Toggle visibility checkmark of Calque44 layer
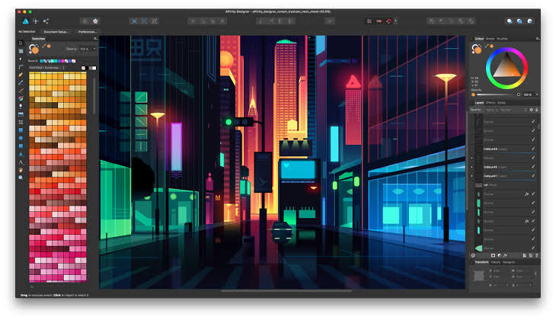 pos(533,149)
